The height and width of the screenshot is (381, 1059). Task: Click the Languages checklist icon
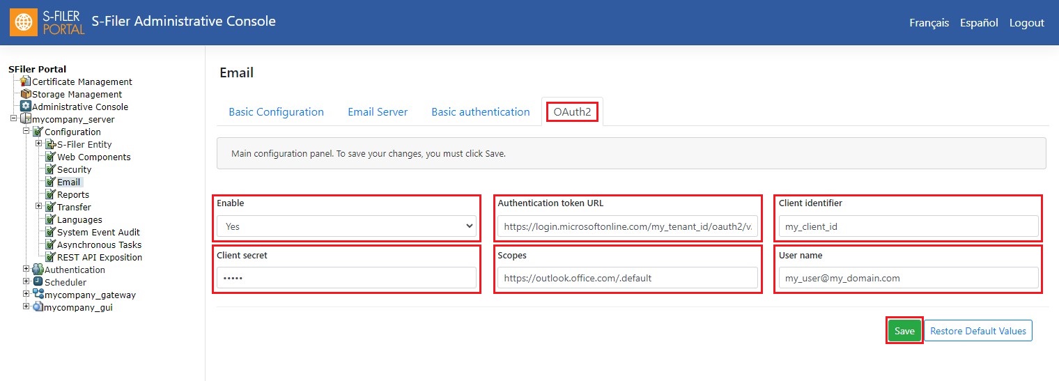(51, 219)
